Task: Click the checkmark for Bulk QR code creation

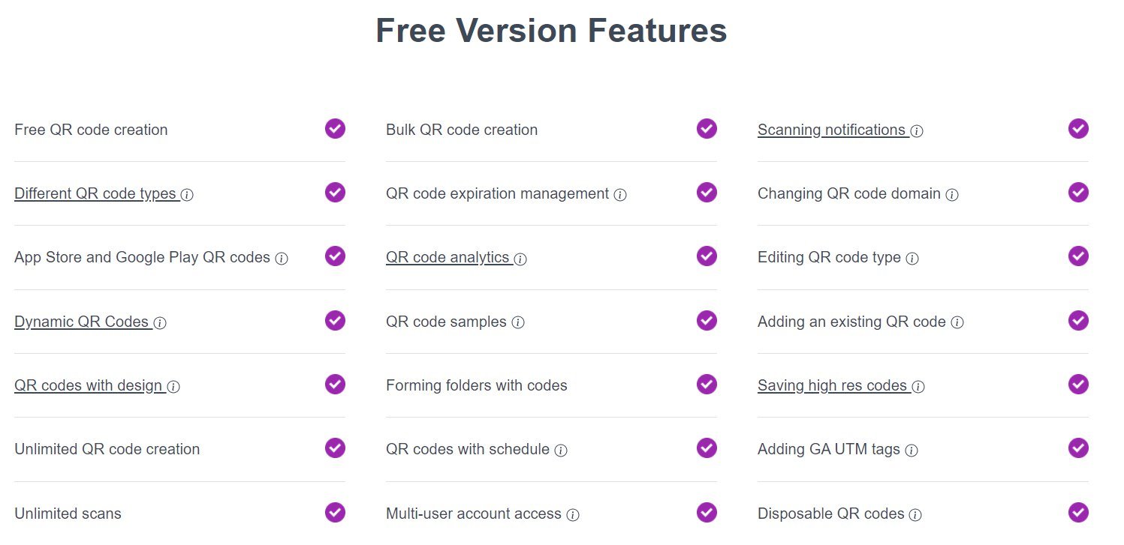Action: [707, 128]
